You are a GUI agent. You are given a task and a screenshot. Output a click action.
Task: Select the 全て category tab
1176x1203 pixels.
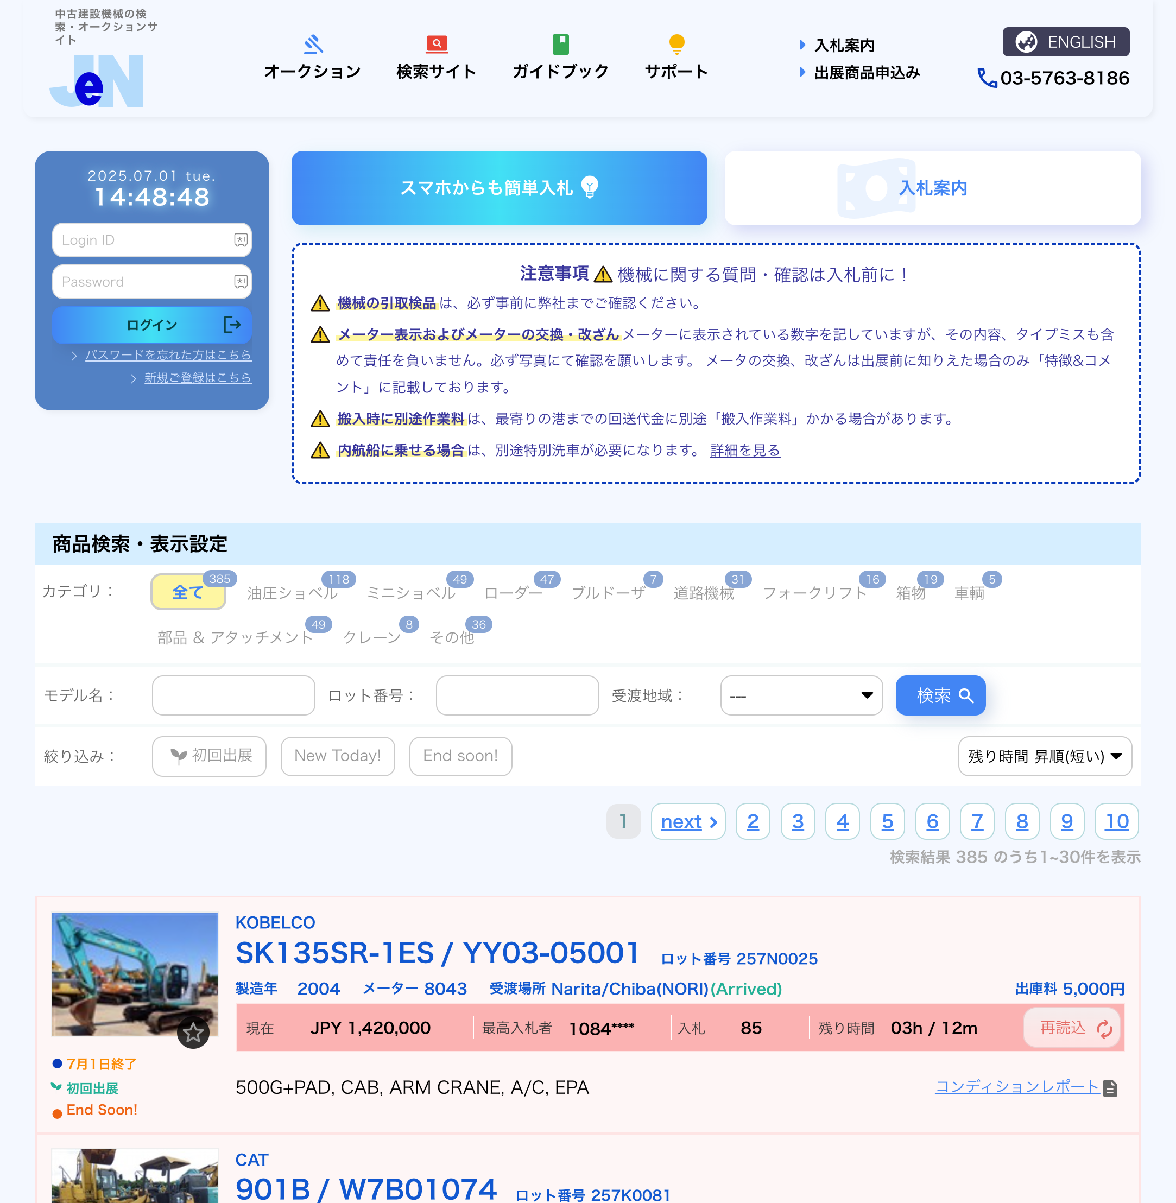(188, 592)
